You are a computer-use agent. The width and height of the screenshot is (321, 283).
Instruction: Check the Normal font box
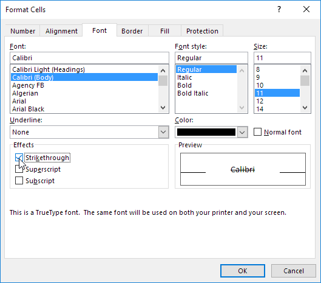click(x=257, y=132)
